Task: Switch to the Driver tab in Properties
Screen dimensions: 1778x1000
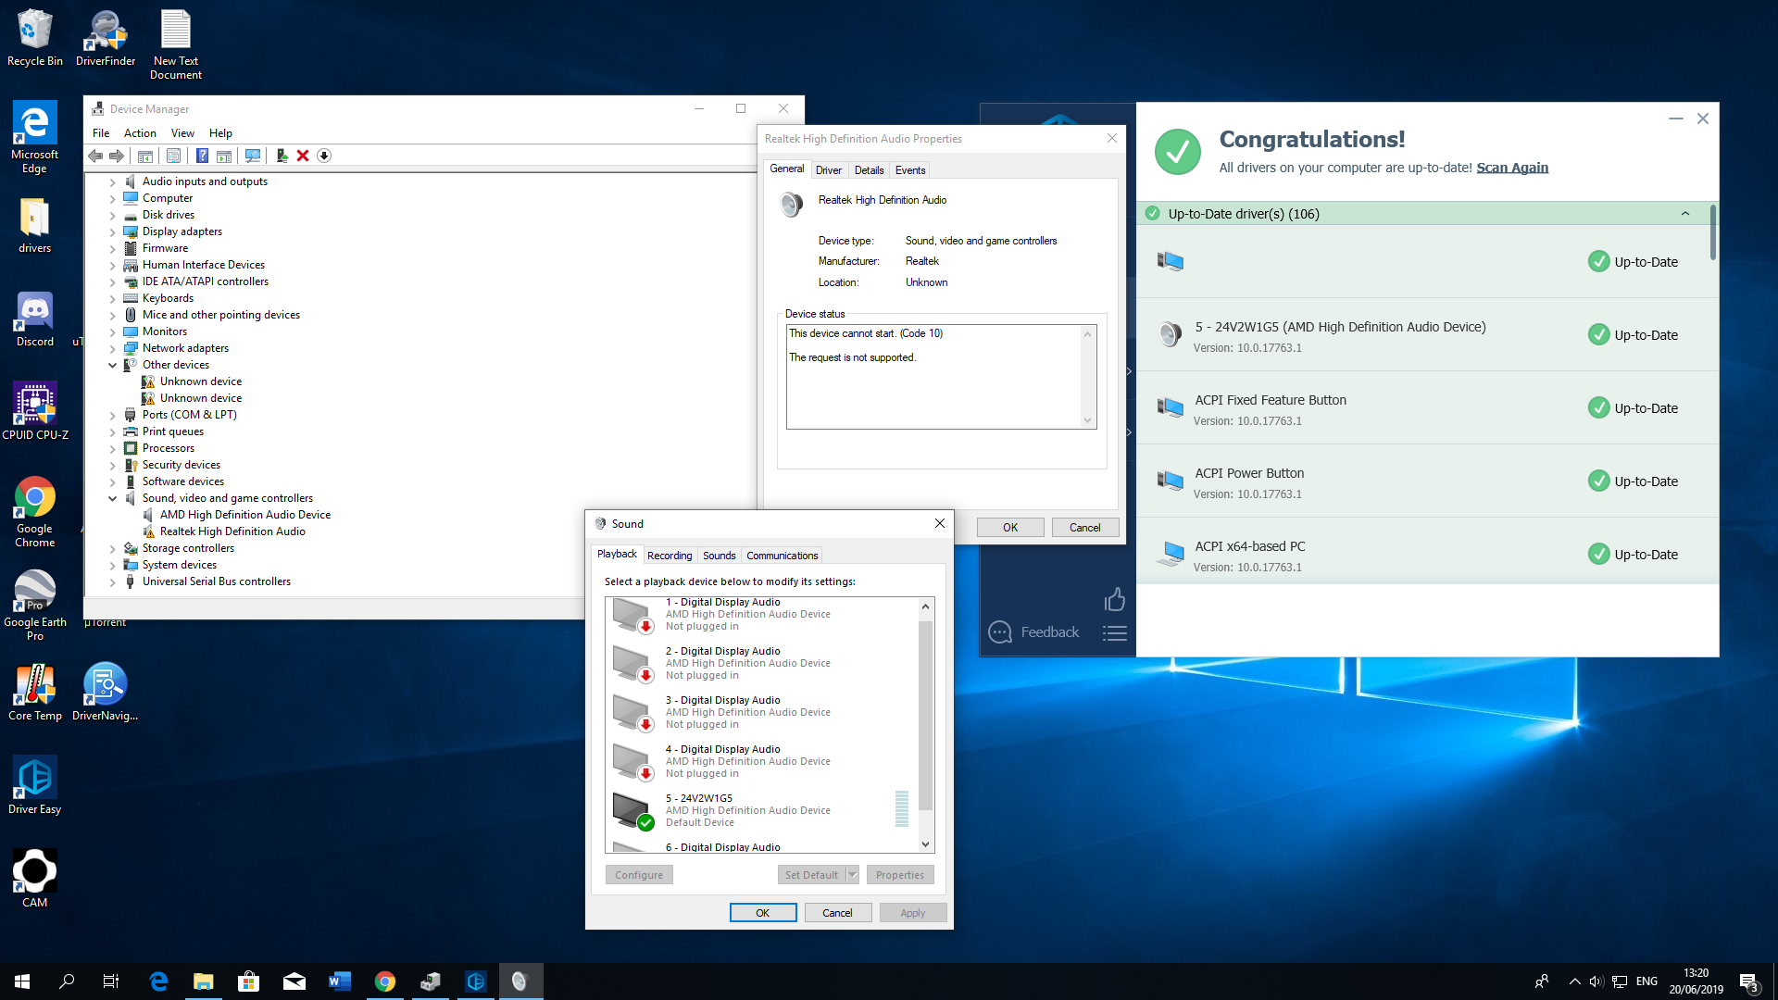Action: coord(829,170)
